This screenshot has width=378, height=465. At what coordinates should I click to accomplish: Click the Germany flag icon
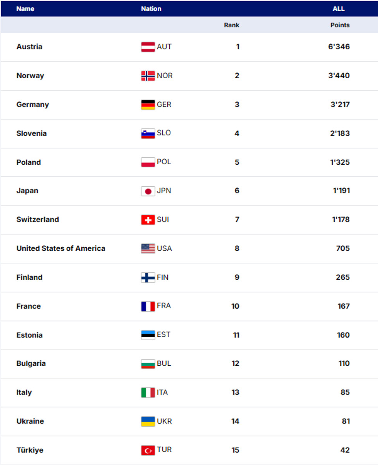coord(148,105)
